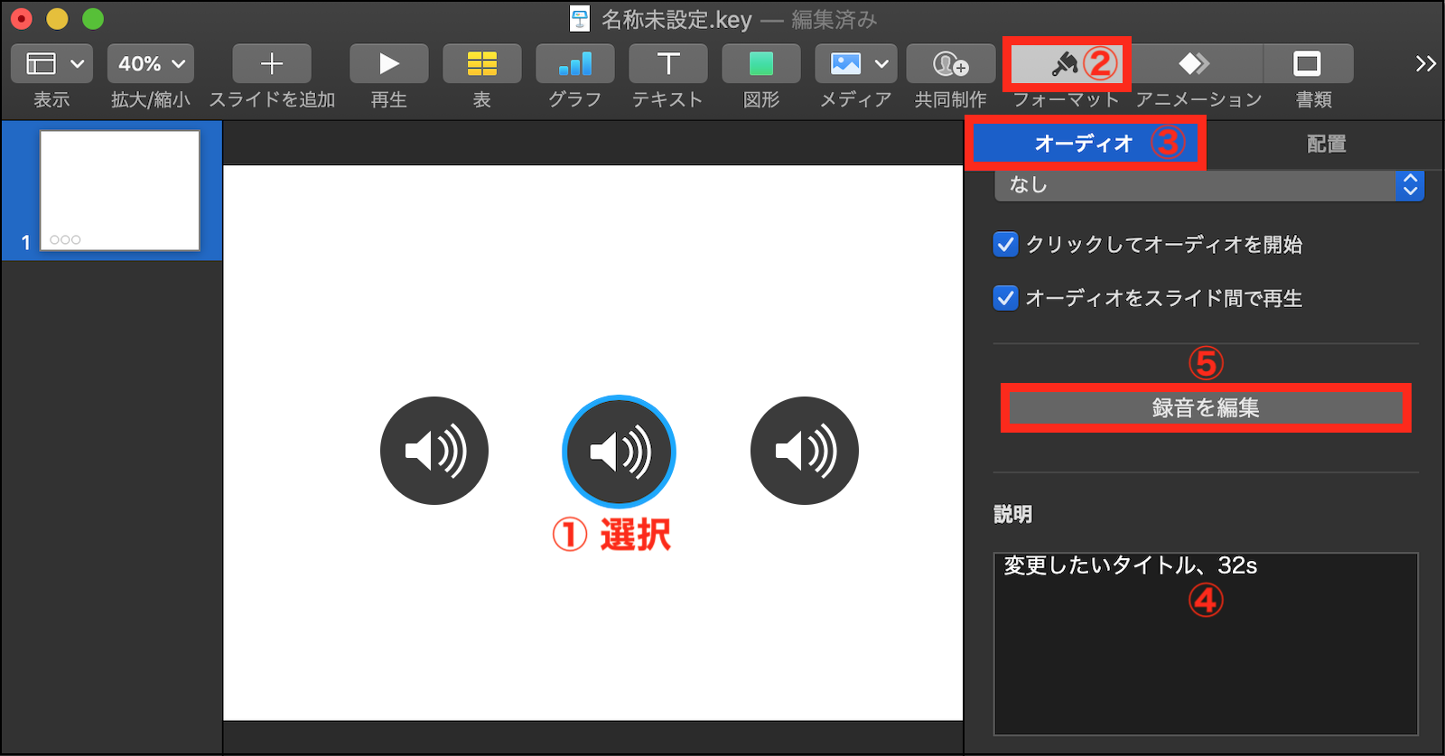Viewport: 1445px width, 756px height.
Task: Insert a table with the 表 icon
Action: click(x=481, y=64)
